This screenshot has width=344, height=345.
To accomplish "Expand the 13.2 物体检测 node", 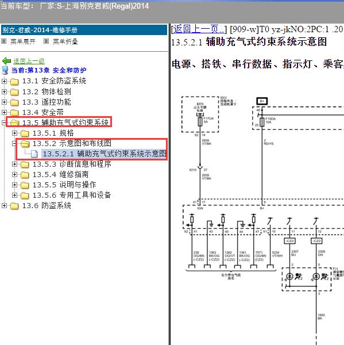I will coord(4,91).
